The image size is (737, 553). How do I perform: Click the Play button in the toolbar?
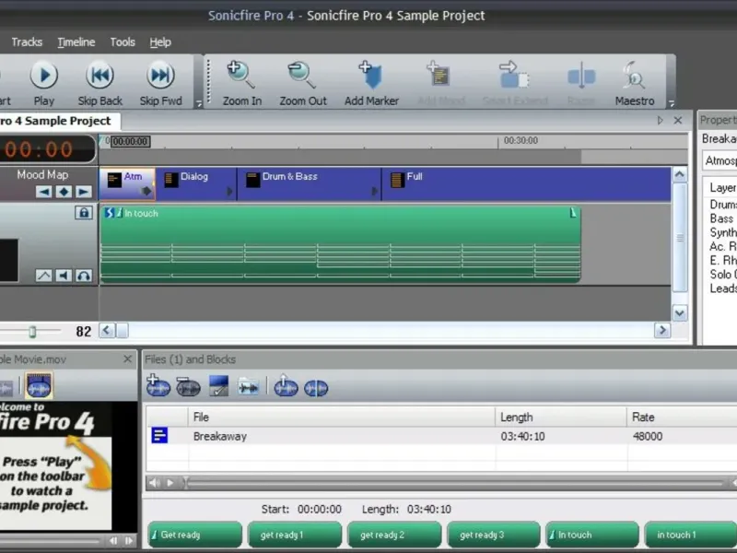coord(43,76)
